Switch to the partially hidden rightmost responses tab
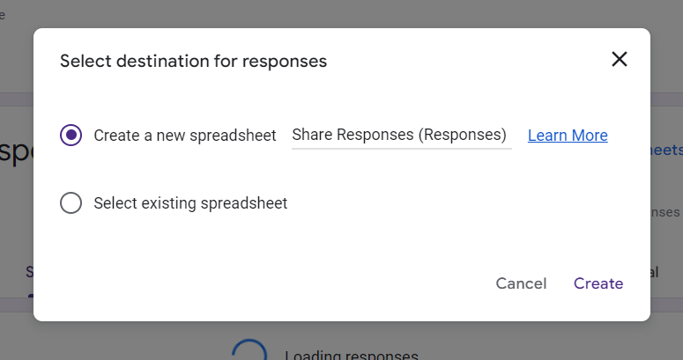Screen dimensions: 683x360 [x=655, y=272]
